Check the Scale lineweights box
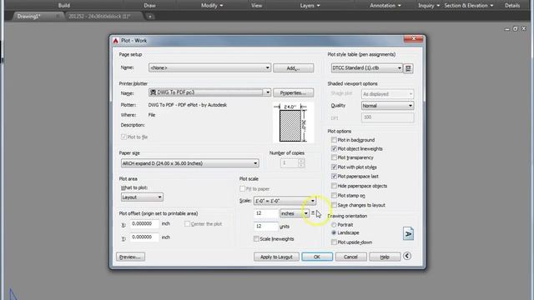The width and height of the screenshot is (534, 300). click(x=256, y=239)
